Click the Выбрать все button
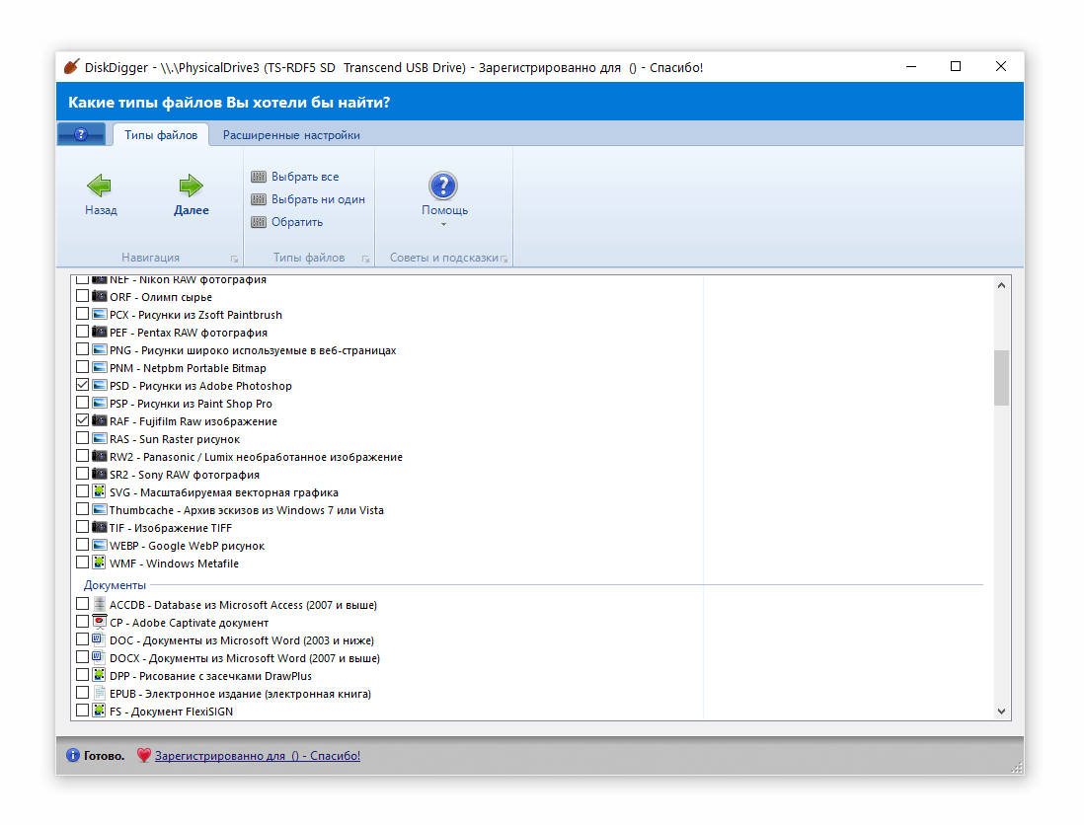 (x=295, y=177)
